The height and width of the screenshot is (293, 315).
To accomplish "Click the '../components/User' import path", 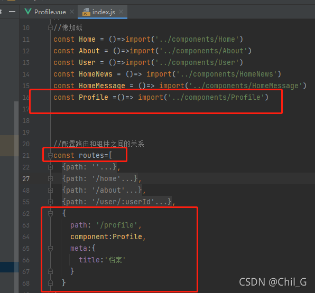I will (197, 62).
